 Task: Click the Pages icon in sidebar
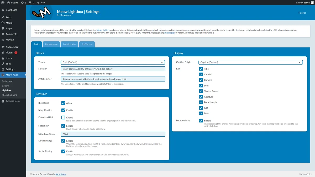[x=3, y=29]
